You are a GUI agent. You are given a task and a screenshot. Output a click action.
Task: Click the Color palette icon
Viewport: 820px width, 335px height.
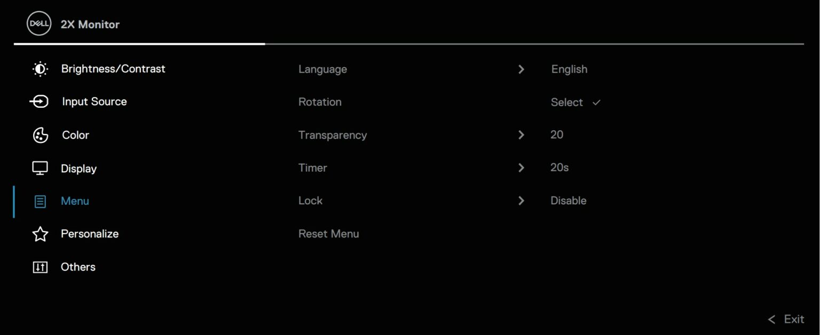click(x=41, y=135)
